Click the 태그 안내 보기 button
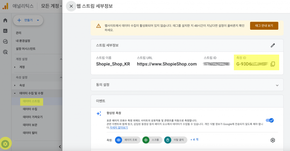The width and height of the screenshot is (290, 151). pos(264,26)
